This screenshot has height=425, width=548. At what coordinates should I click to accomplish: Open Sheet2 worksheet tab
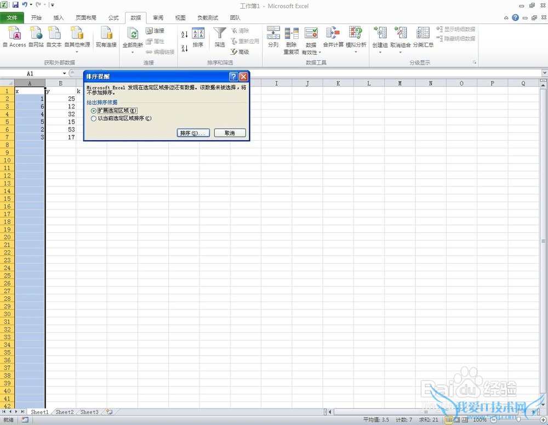[x=65, y=412]
